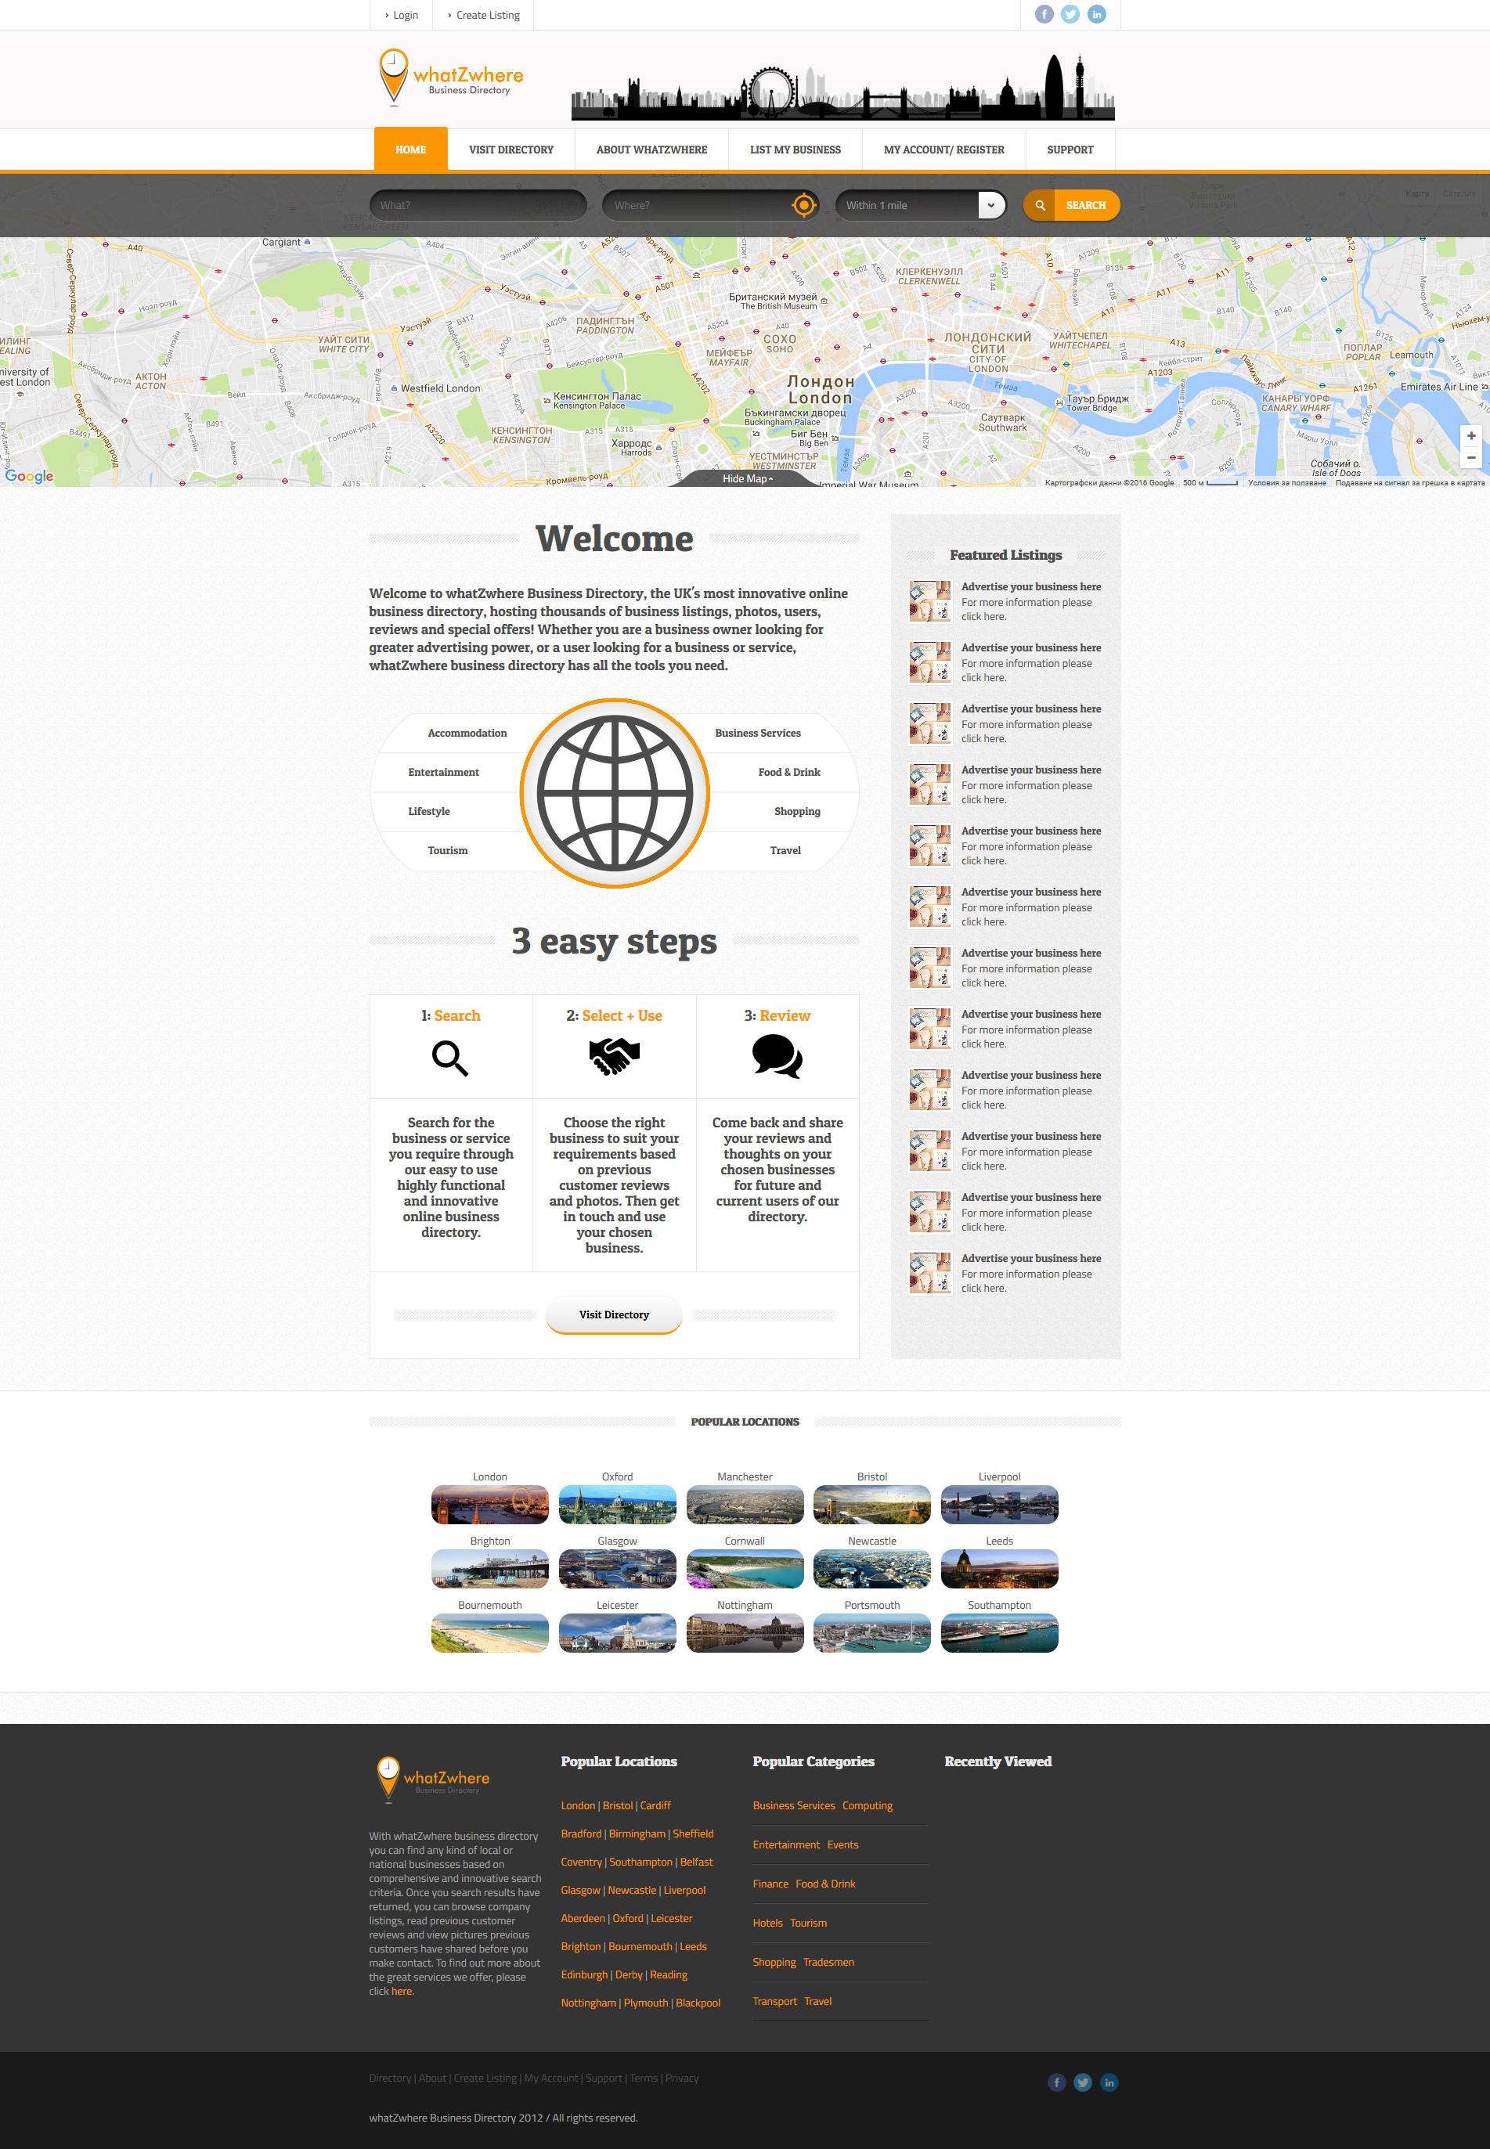This screenshot has width=1490, height=2149.
Task: Open the Leeds location thumbnail
Action: pyautogui.click(x=999, y=1568)
